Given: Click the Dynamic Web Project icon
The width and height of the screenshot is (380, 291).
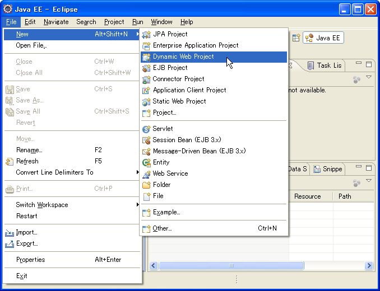Looking at the screenshot, I should (x=146, y=57).
